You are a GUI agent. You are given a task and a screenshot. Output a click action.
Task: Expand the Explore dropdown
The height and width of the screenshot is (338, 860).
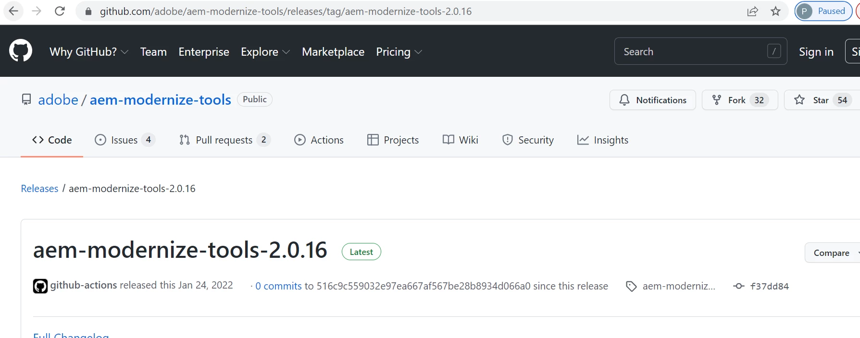[265, 52]
